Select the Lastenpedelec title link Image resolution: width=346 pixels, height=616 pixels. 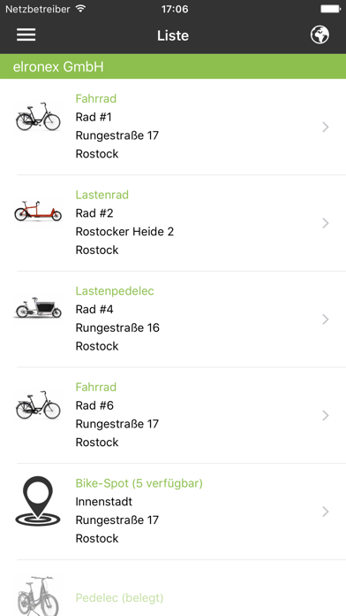[115, 291]
